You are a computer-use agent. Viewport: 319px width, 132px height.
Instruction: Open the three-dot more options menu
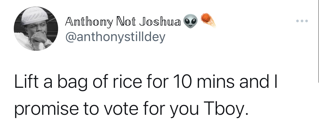pyautogui.click(x=302, y=21)
